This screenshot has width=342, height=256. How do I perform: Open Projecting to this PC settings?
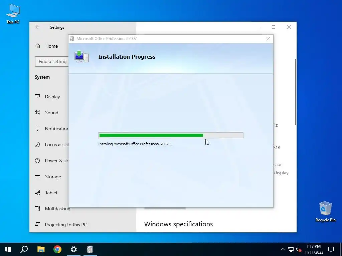click(x=66, y=225)
